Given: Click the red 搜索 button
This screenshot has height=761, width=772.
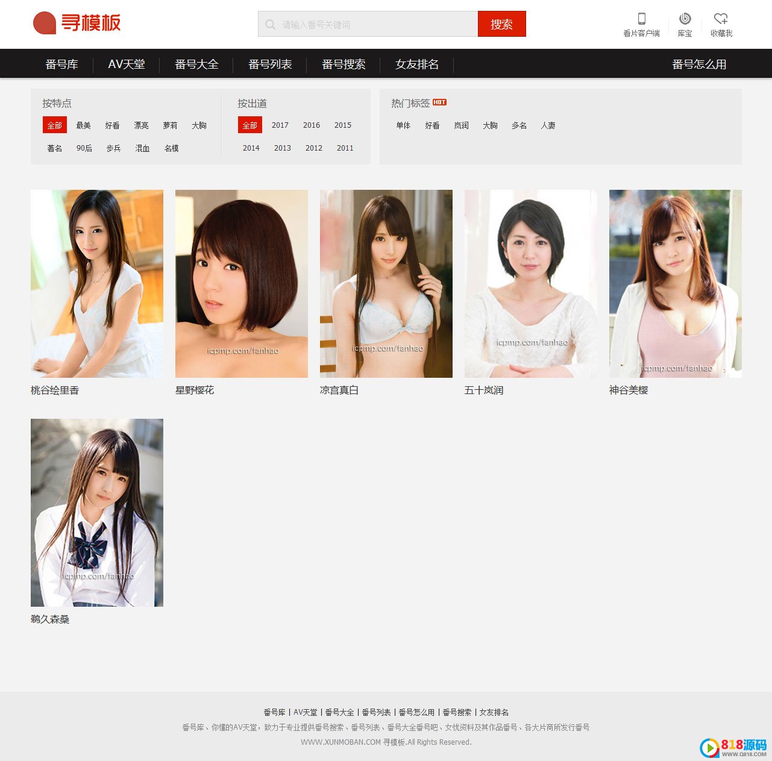Looking at the screenshot, I should [501, 24].
